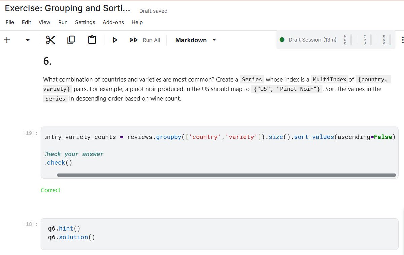The height and width of the screenshot is (255, 404).
Task: Open the Edit menu
Action: click(x=26, y=22)
